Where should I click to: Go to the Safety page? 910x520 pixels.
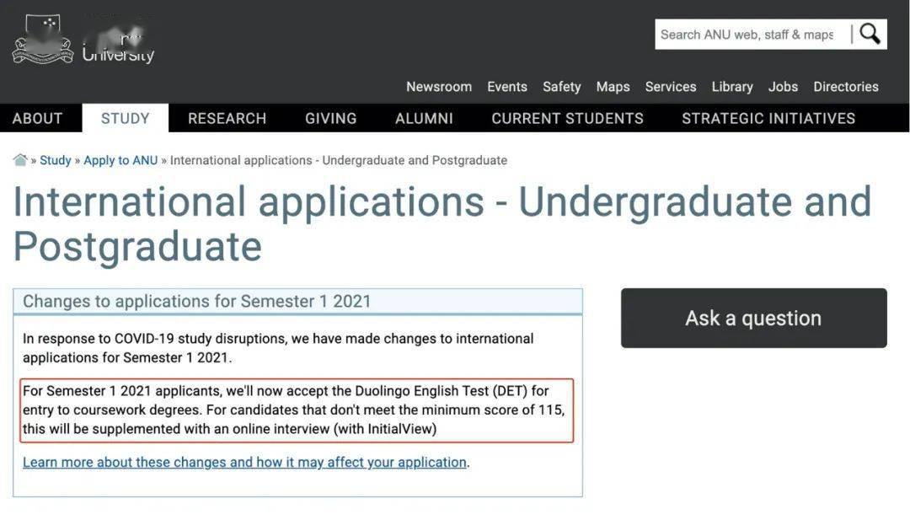pos(562,87)
